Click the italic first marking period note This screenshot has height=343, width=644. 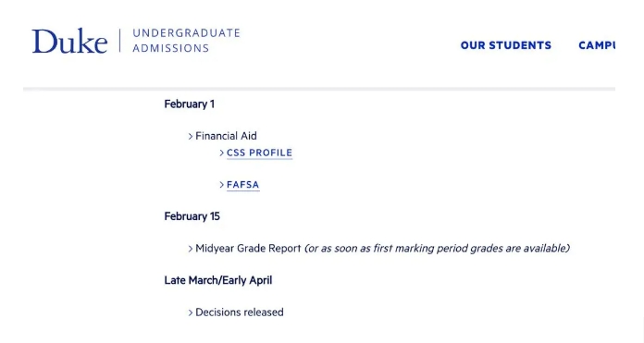click(437, 248)
